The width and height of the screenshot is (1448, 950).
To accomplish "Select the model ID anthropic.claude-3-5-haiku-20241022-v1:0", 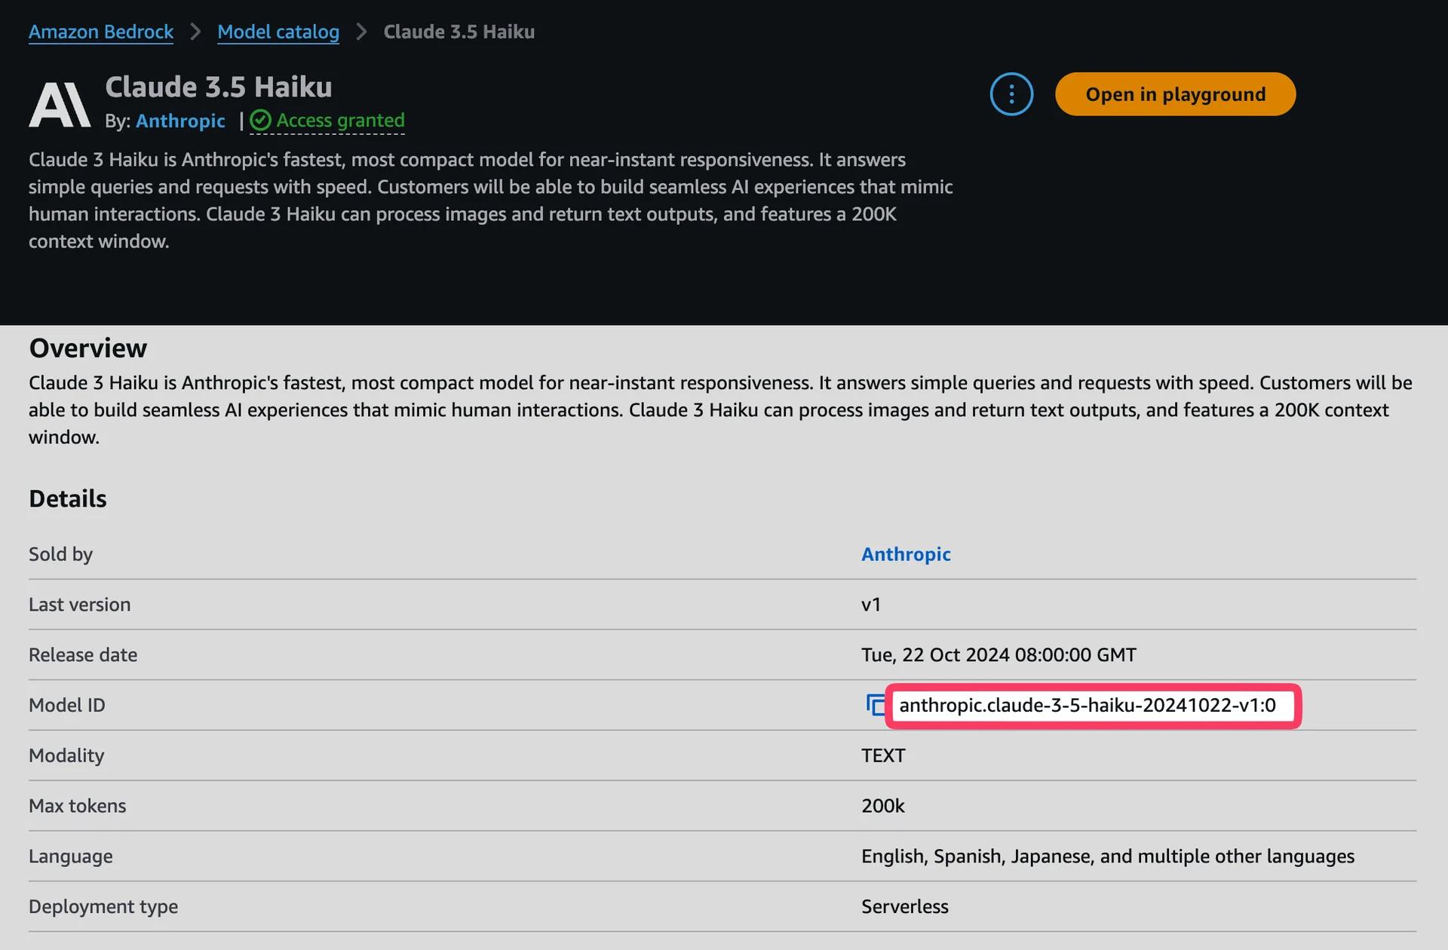I will [1088, 705].
